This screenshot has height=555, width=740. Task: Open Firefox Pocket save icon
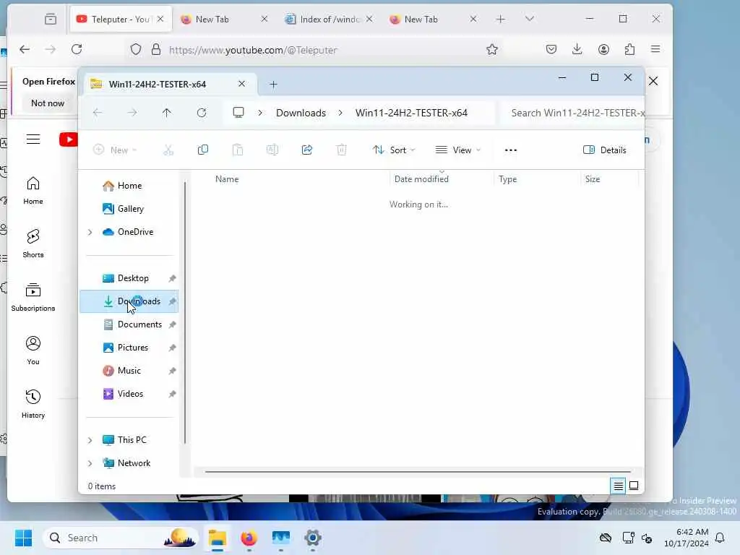(x=551, y=50)
